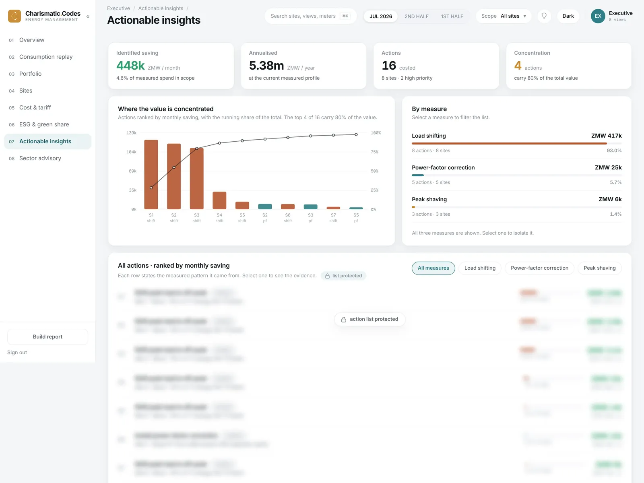This screenshot has width=644, height=483.
Task: Open Sector advisory view
Action: tap(47, 158)
